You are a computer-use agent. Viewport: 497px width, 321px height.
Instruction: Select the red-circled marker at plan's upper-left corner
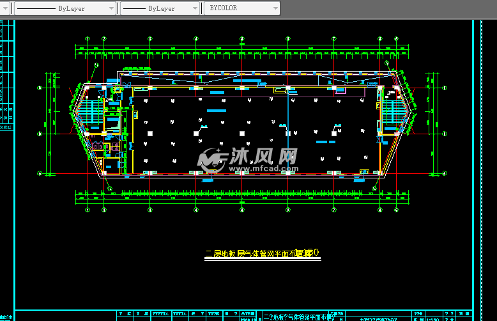[97, 65]
